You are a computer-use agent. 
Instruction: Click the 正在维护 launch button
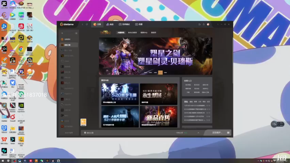tap(217, 133)
